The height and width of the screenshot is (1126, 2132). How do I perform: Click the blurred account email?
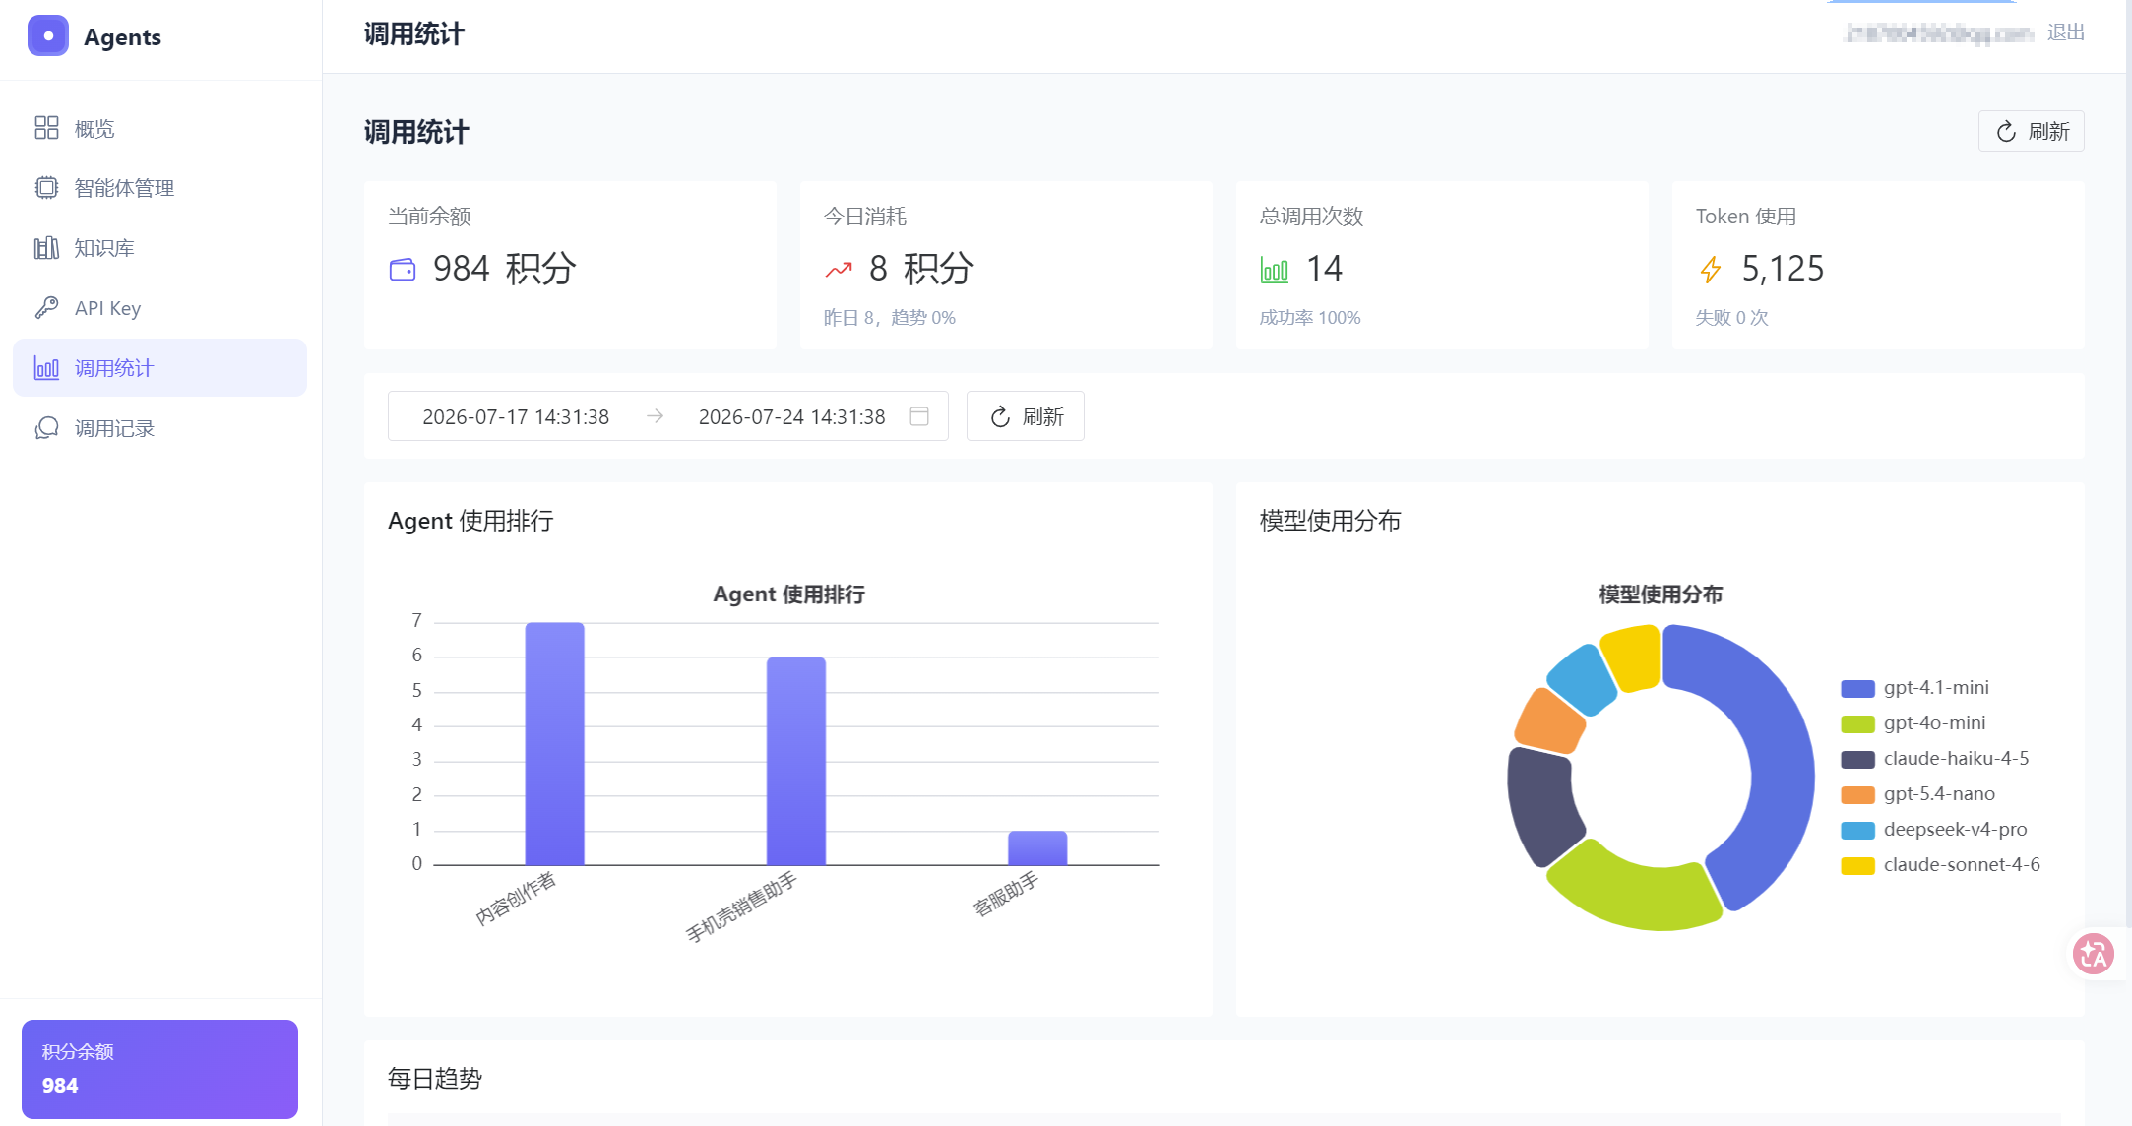click(1938, 33)
